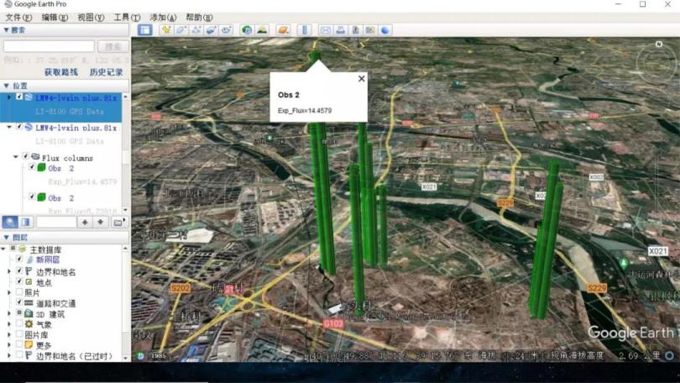Start Record a Tour tool
This screenshot has height=383, width=680.
pos(226,30)
